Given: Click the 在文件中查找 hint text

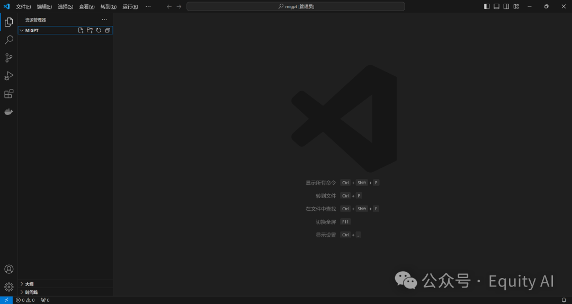Looking at the screenshot, I should coord(320,209).
